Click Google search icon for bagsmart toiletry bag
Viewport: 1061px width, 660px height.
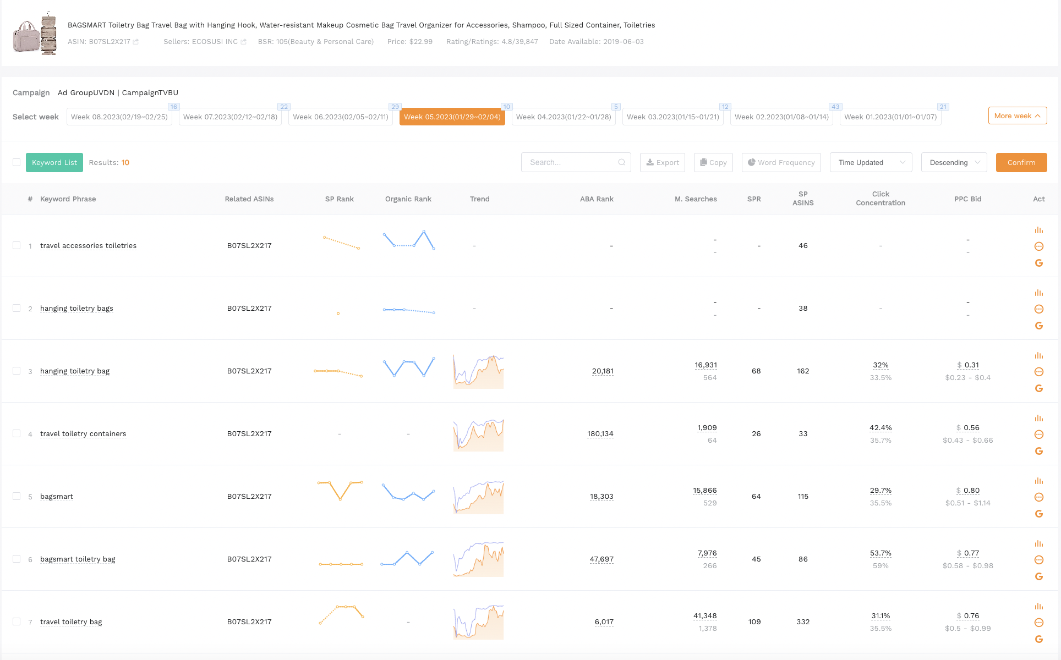[x=1039, y=576]
